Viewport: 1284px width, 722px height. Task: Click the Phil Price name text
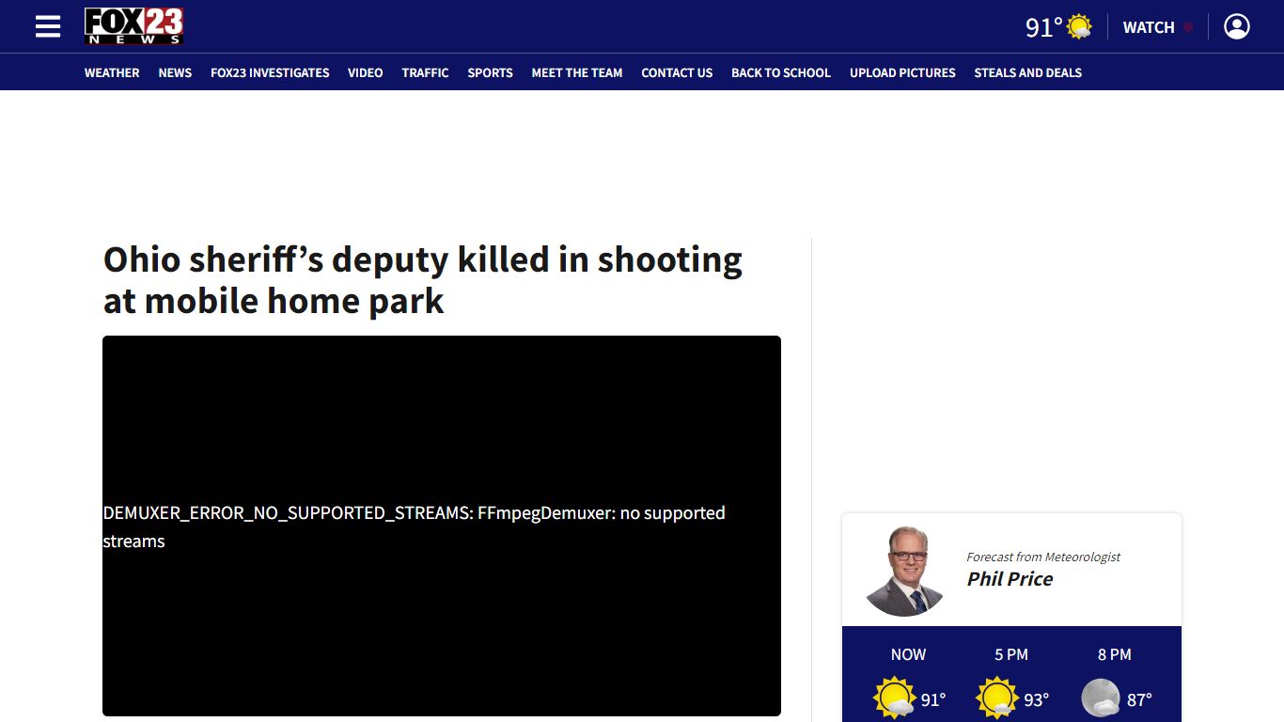coord(1010,579)
